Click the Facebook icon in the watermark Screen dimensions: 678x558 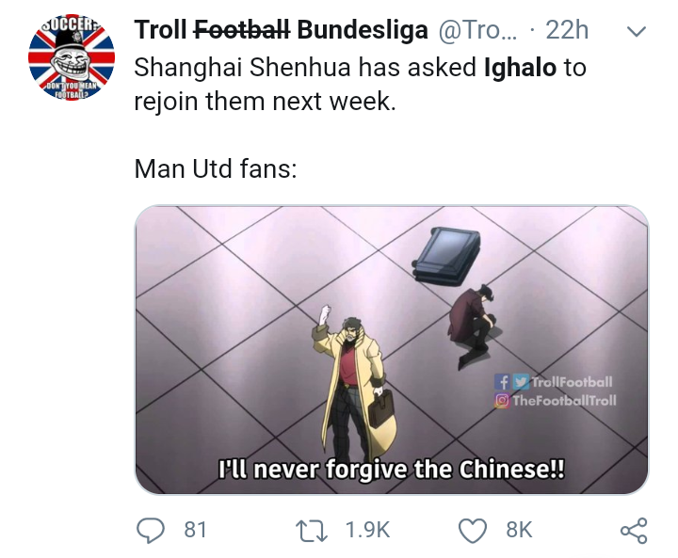[x=503, y=382]
